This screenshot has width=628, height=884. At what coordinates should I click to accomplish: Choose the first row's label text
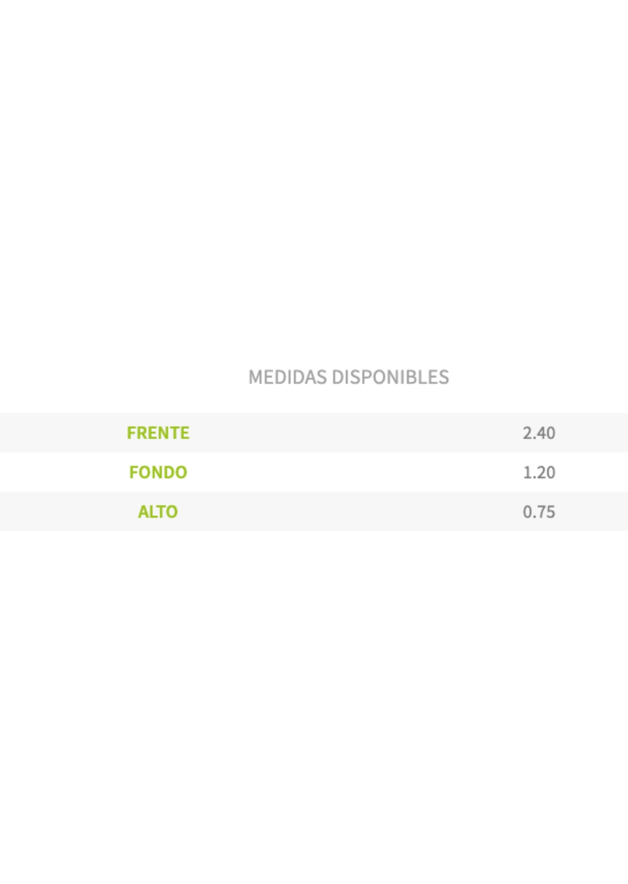pos(158,433)
